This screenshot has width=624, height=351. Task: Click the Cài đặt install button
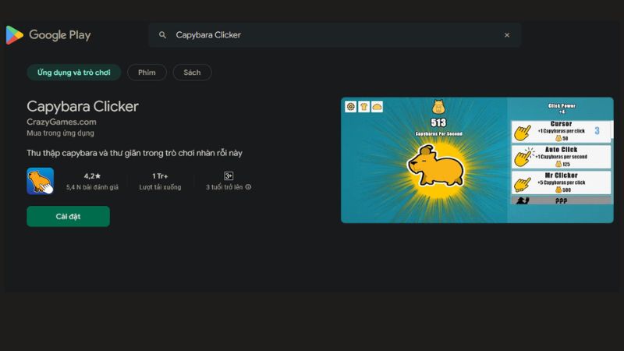click(68, 217)
